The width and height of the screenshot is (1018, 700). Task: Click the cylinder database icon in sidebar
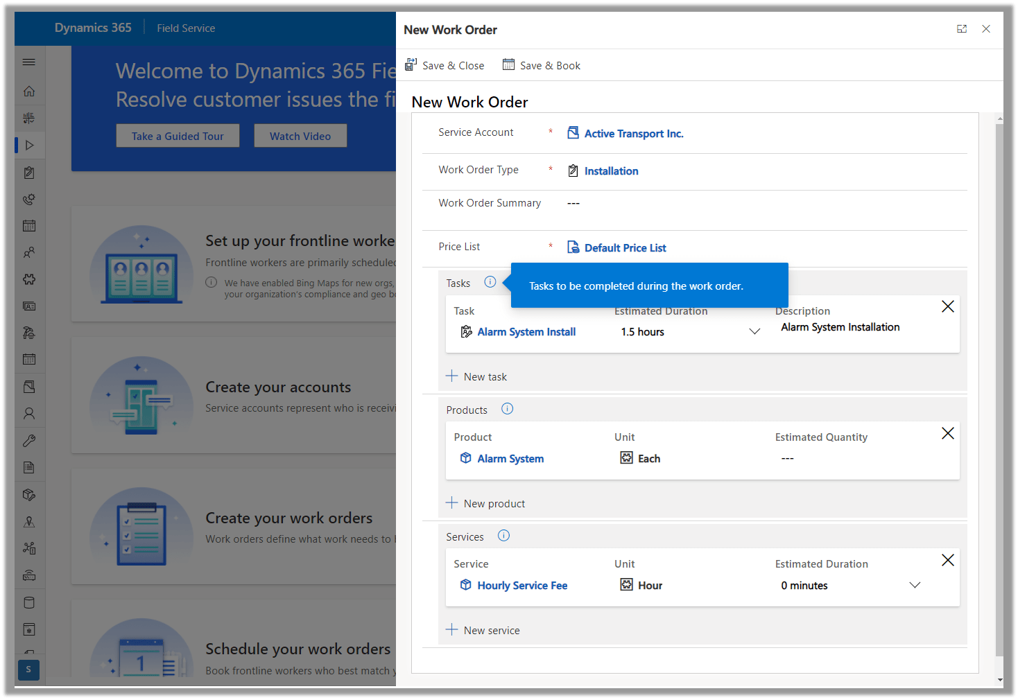click(x=29, y=602)
